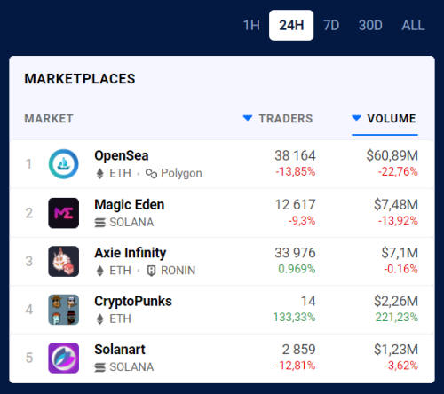Show ALL time data
The width and height of the screenshot is (444, 394).
[x=413, y=25]
